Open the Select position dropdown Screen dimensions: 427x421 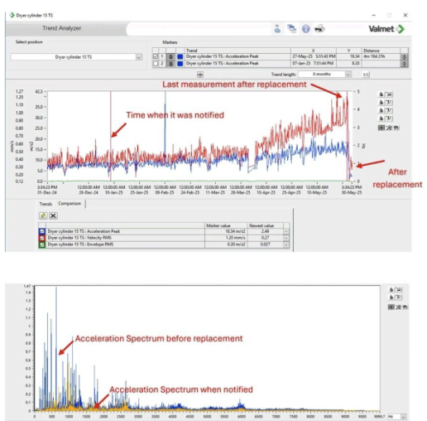point(139,57)
